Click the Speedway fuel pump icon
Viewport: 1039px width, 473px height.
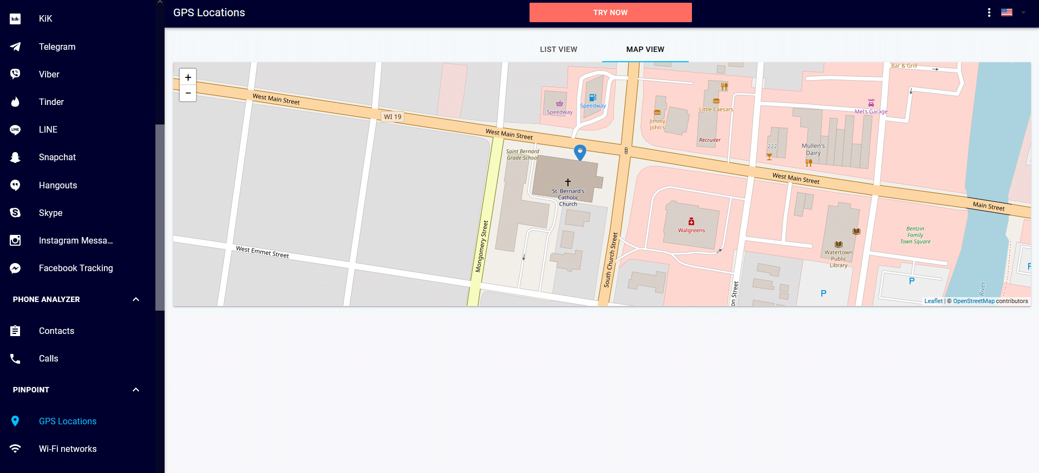coord(593,97)
